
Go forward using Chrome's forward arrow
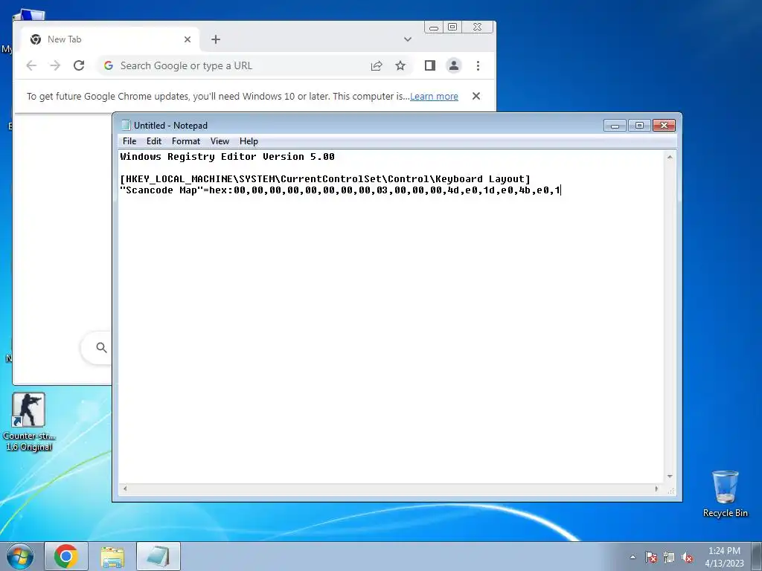pos(55,65)
